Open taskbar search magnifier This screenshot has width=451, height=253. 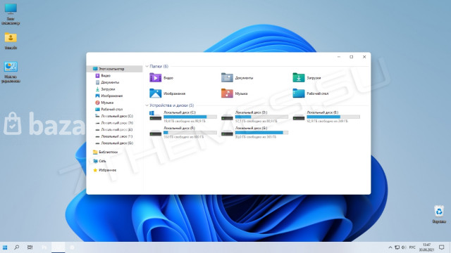click(17, 247)
